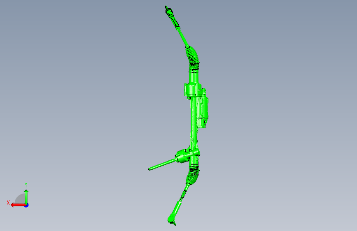Viewport: 357px width, 231px height.
Task: Click the red X axis arrow
Action: tap(18, 205)
